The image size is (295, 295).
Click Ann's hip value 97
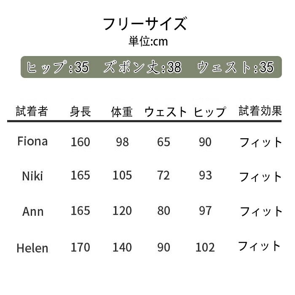click(x=205, y=210)
